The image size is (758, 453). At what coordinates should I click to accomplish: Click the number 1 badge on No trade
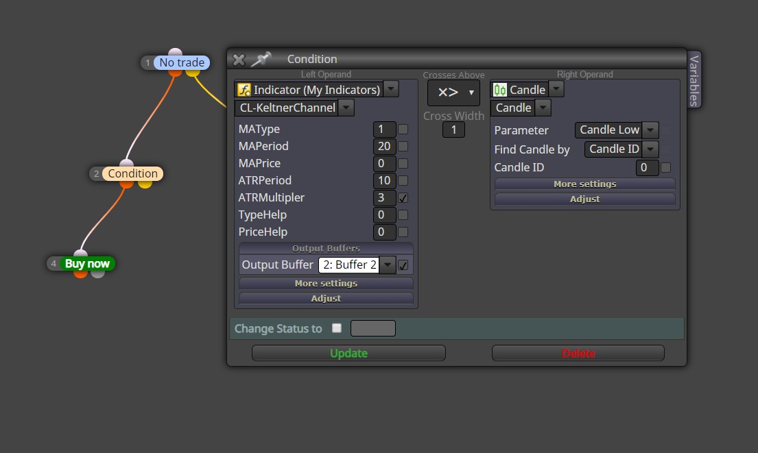coord(148,63)
